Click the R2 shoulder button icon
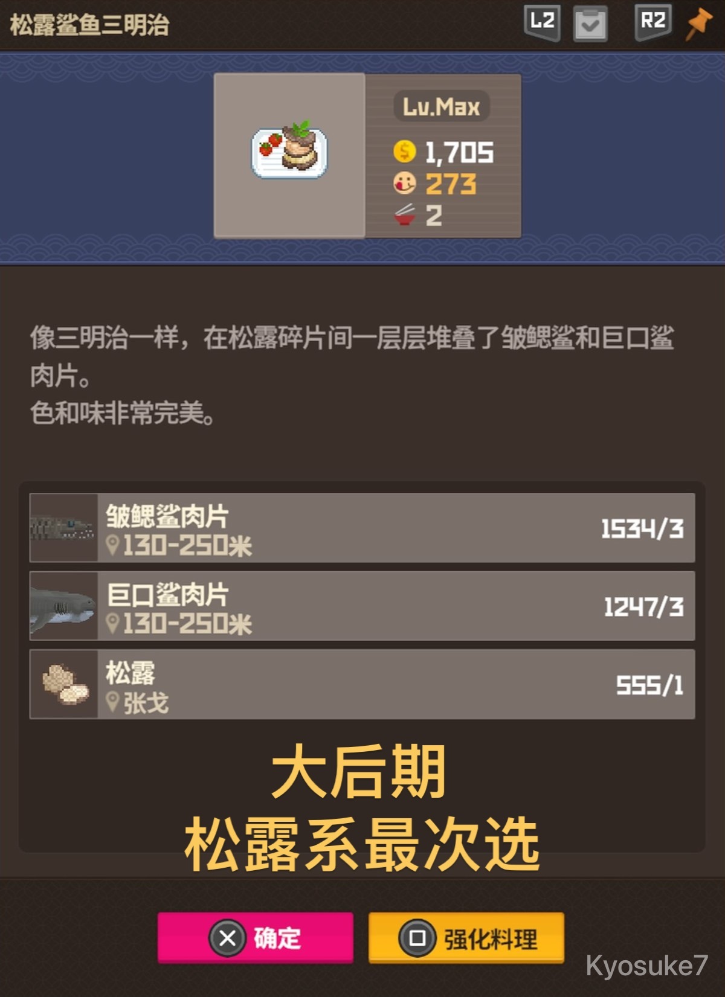 (653, 23)
